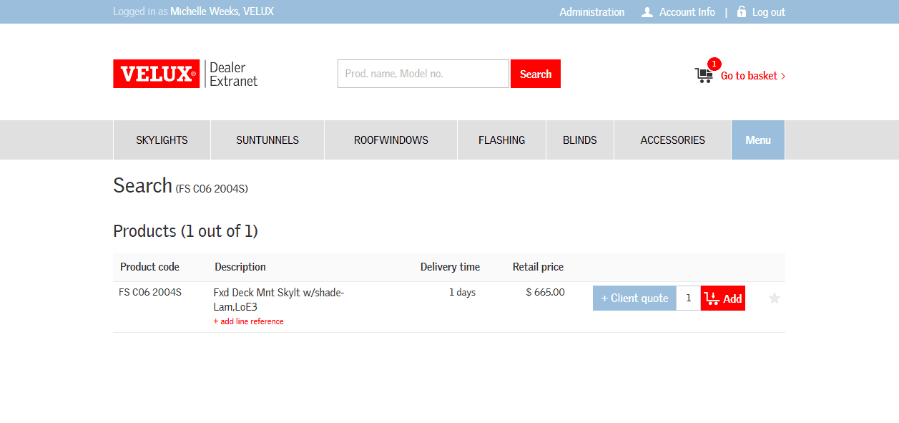Click the Dealer Extranet title text
899x423 pixels.
233,74
